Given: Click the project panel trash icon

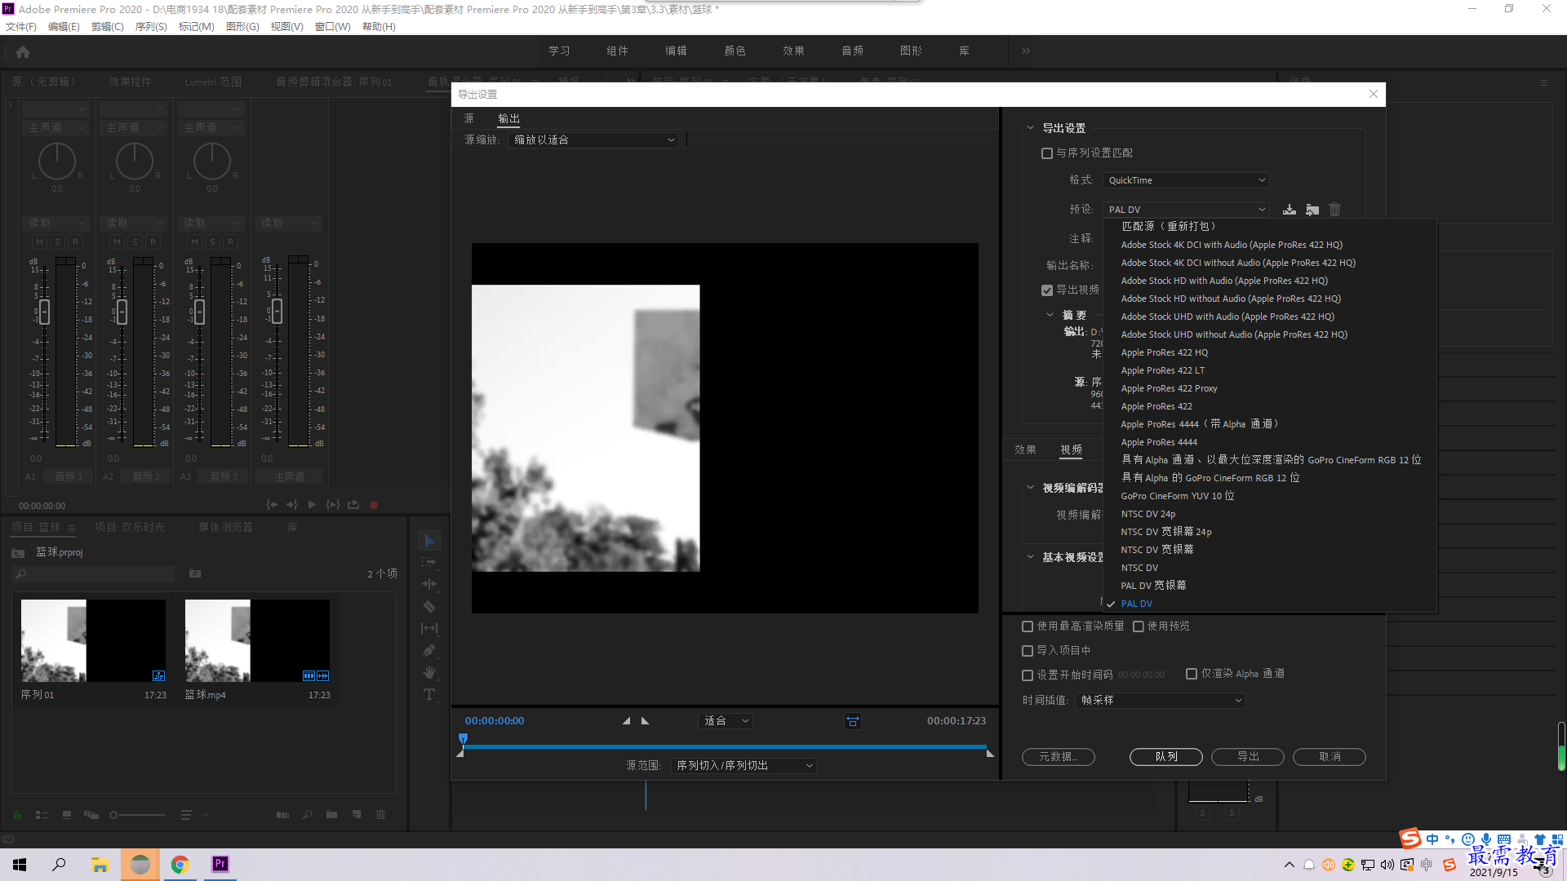Looking at the screenshot, I should tap(380, 814).
